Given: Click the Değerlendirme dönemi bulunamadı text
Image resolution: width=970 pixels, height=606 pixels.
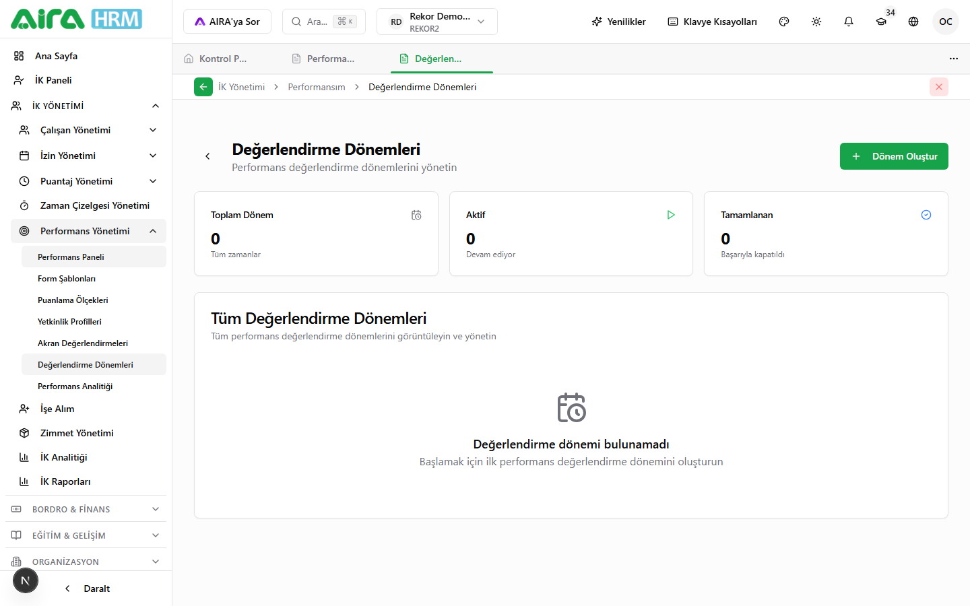Looking at the screenshot, I should click(x=571, y=444).
